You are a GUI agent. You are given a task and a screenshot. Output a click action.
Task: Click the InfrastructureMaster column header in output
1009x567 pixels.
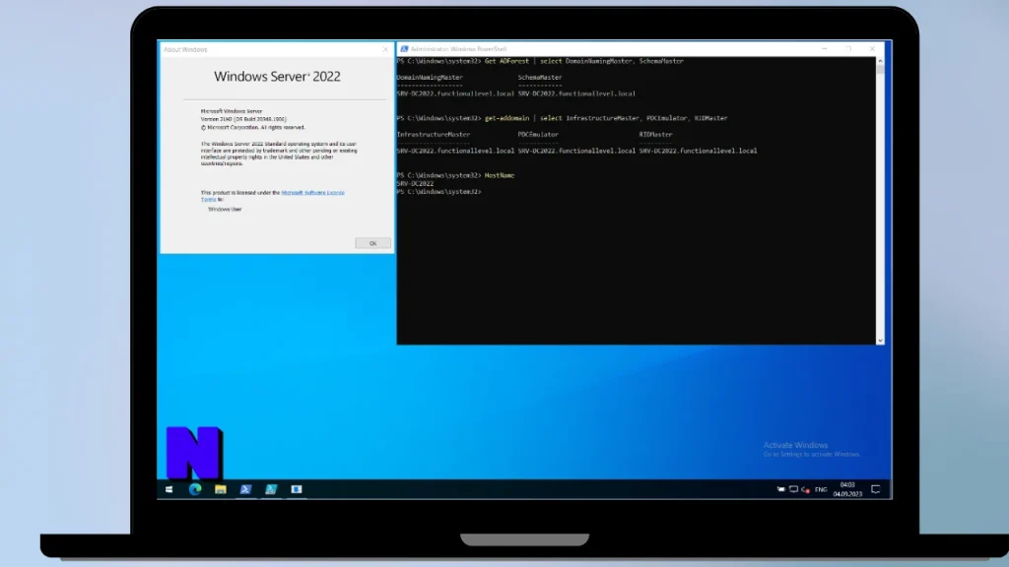[434, 134]
